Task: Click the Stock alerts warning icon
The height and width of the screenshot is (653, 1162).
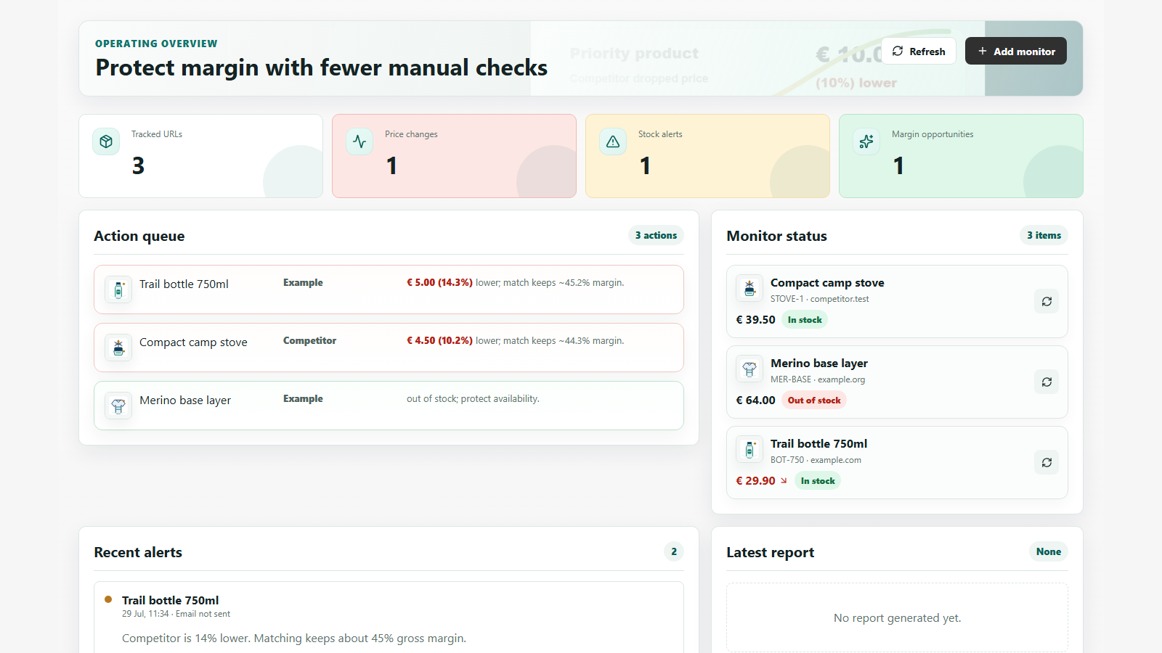Action: point(613,141)
